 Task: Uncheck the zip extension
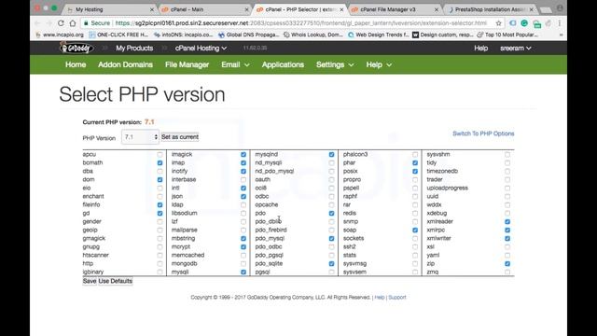[507, 263]
